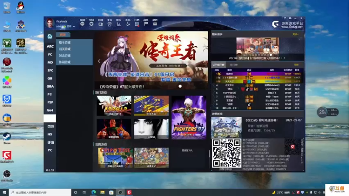Select the PC category in sidebar
This screenshot has height=196, width=349.
[50, 150]
